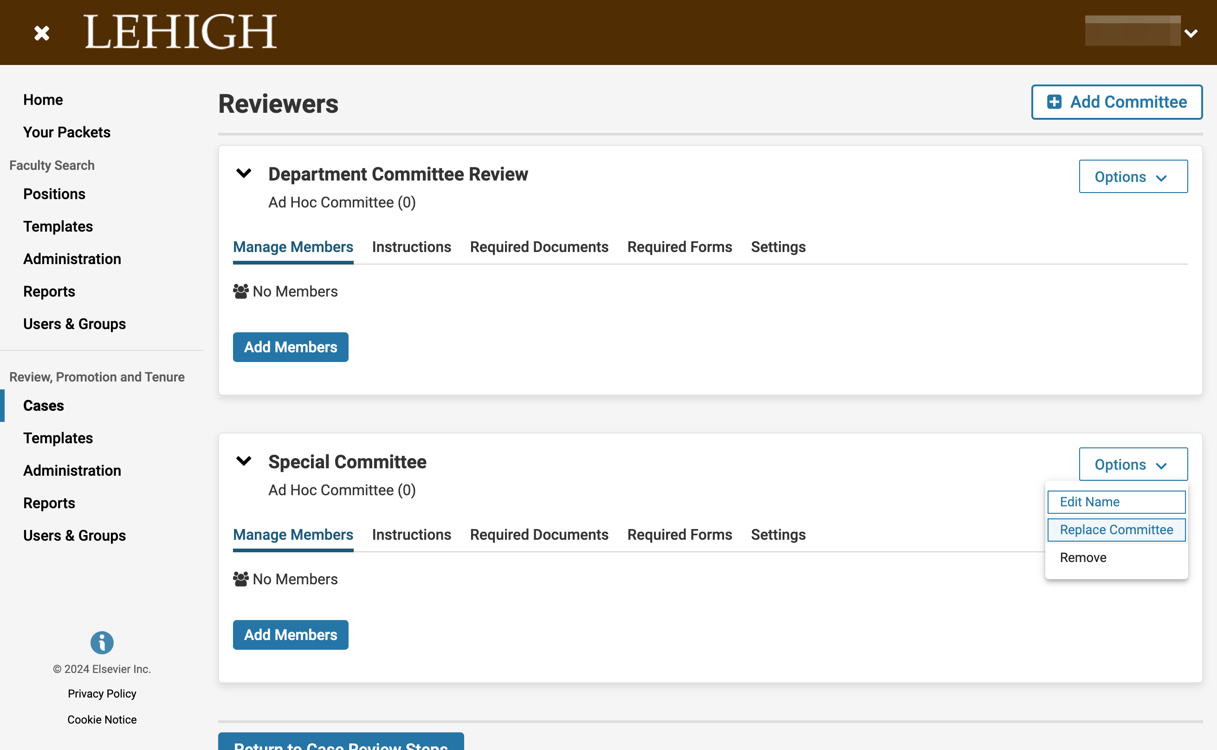1217x750 pixels.
Task: Open the user account dropdown arrow
Action: click(1191, 33)
